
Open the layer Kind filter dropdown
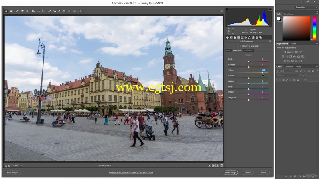pyautogui.click(x=285, y=71)
